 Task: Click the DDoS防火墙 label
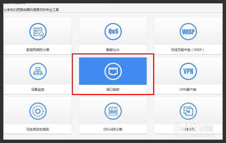click(x=113, y=129)
